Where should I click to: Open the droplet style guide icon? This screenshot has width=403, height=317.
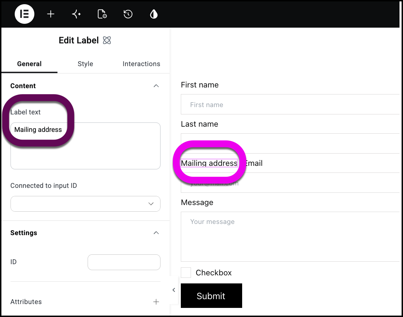coord(154,14)
